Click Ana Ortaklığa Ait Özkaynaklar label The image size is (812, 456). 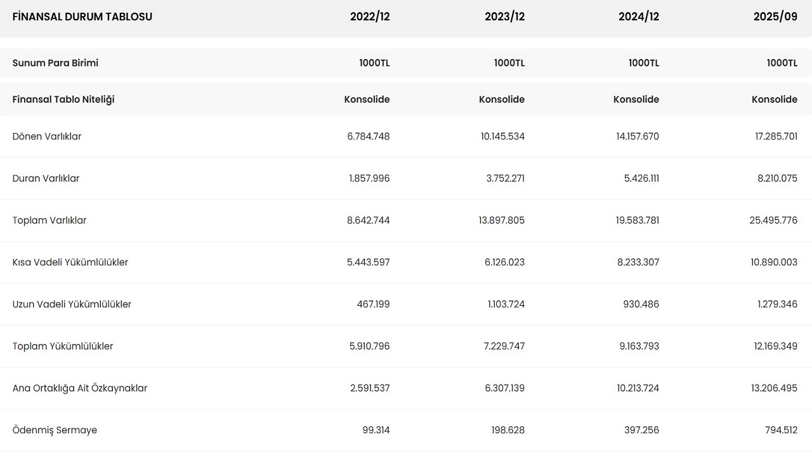click(x=80, y=388)
